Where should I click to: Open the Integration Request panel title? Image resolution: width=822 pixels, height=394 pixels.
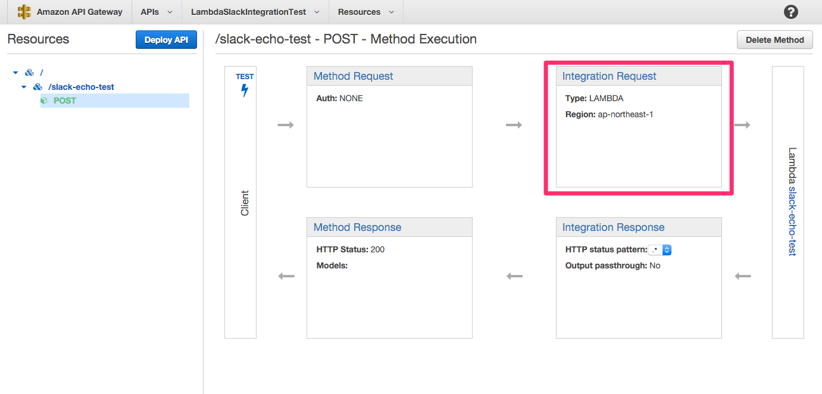610,76
